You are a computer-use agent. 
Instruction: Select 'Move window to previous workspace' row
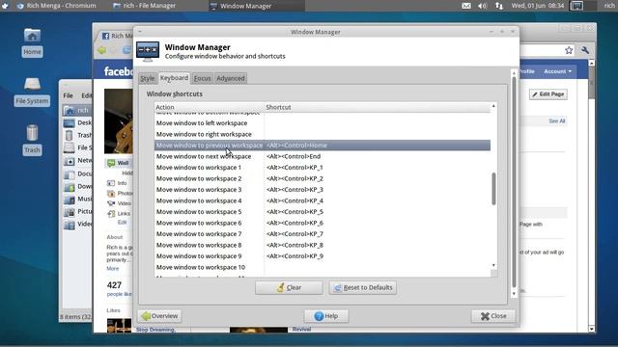323,146
